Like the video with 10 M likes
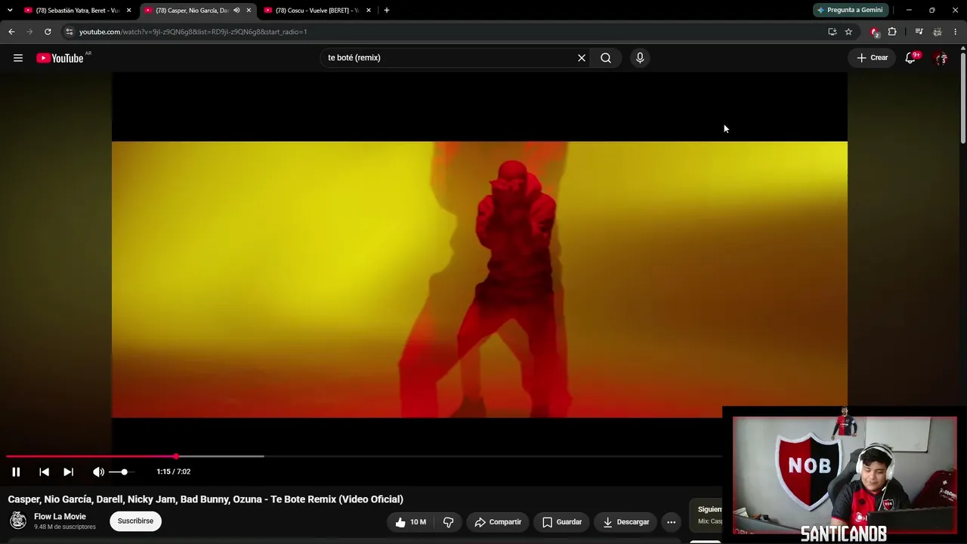The image size is (967, 544). 410,521
